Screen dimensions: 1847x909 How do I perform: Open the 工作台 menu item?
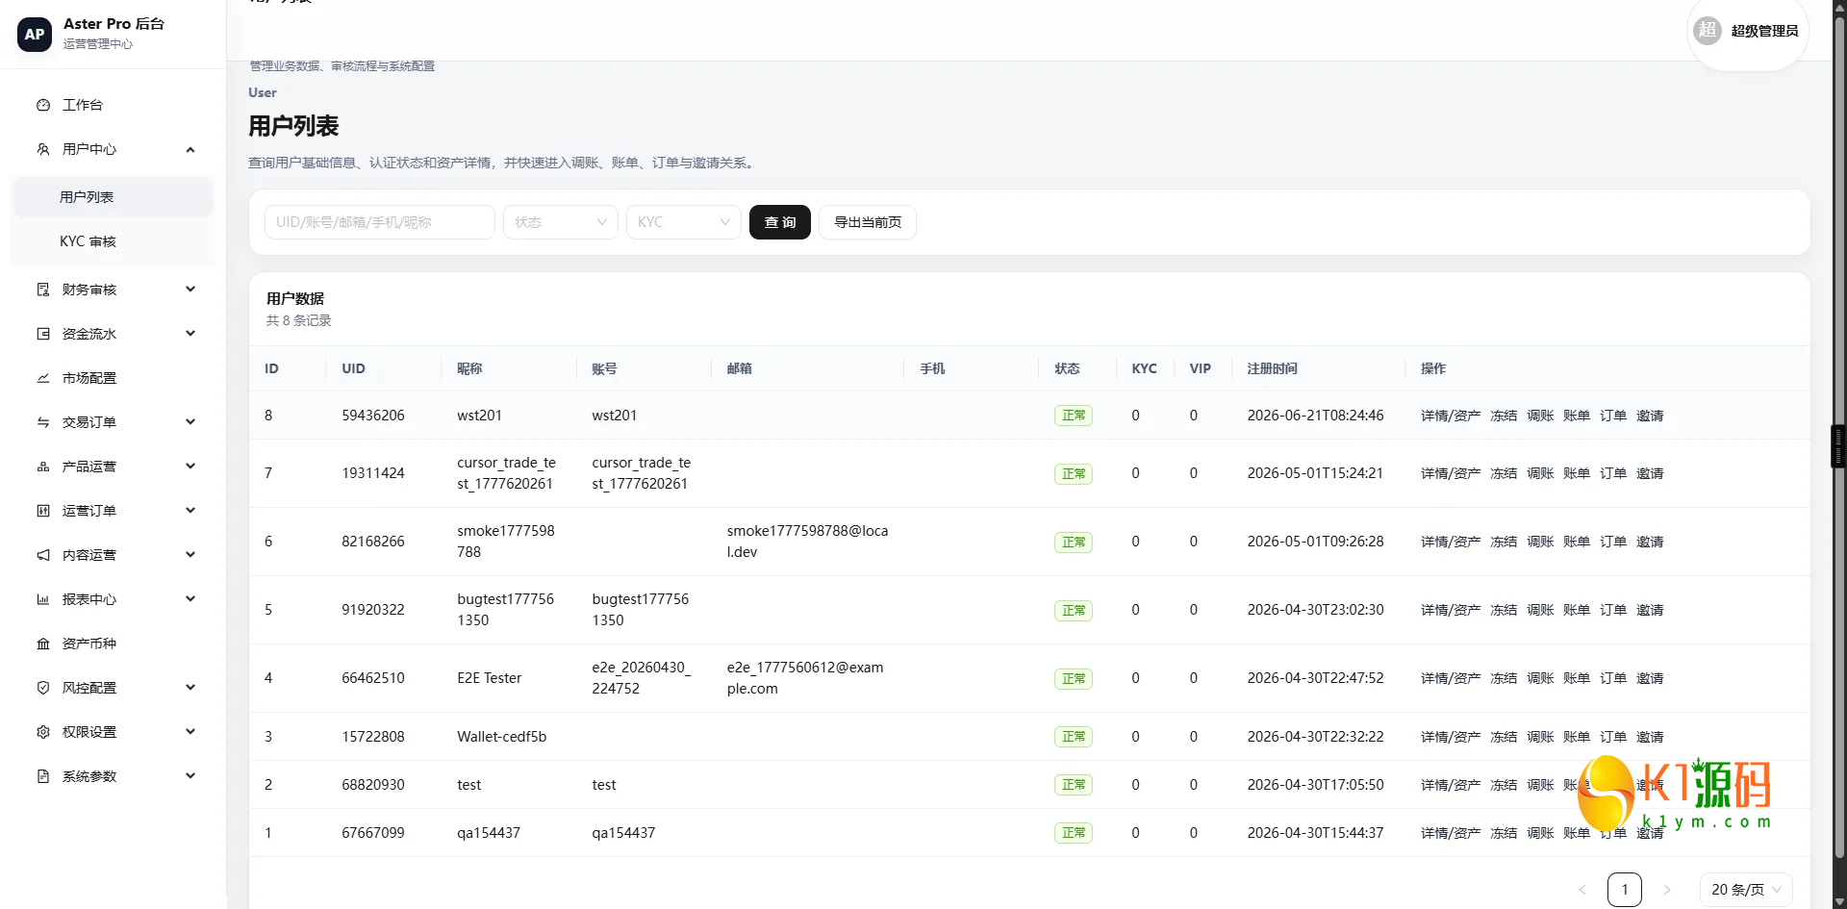(x=113, y=105)
